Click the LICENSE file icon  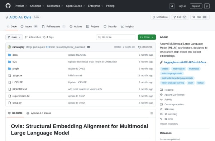click(10, 82)
